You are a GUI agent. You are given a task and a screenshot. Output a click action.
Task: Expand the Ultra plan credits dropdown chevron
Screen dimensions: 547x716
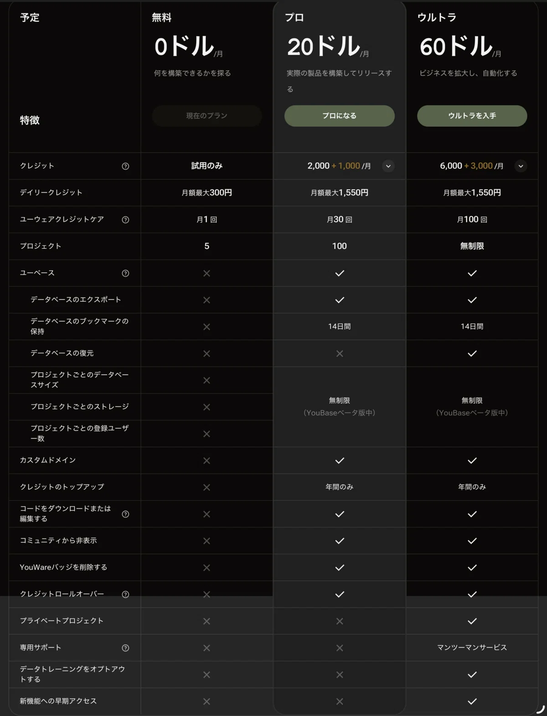tap(521, 166)
